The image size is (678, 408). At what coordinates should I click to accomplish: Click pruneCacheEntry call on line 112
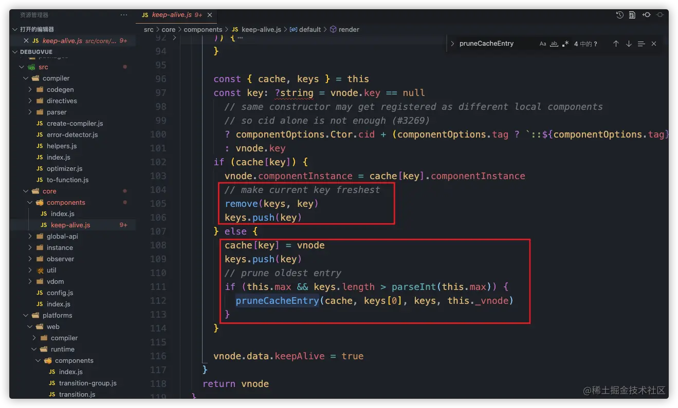[278, 301]
